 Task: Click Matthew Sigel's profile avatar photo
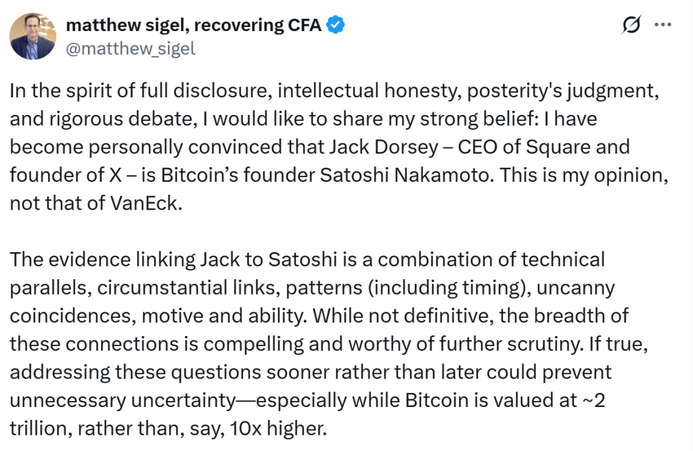click(x=32, y=36)
